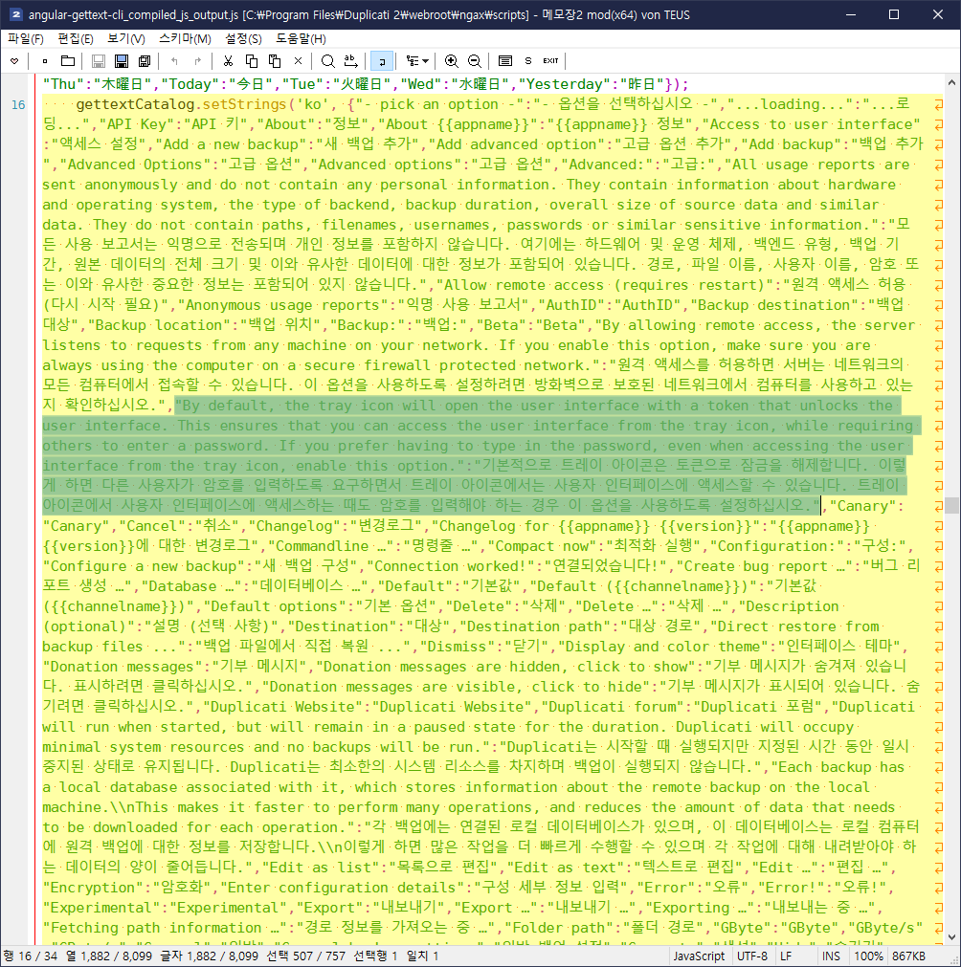Maximize the Notepad2 window

pos(894,14)
